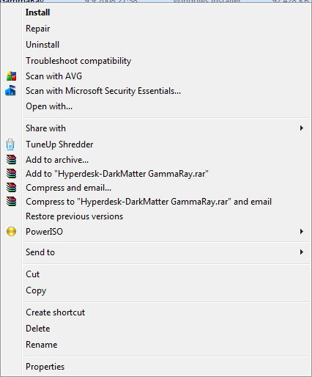
Task: Choose Uninstall from the menu
Action: click(42, 45)
